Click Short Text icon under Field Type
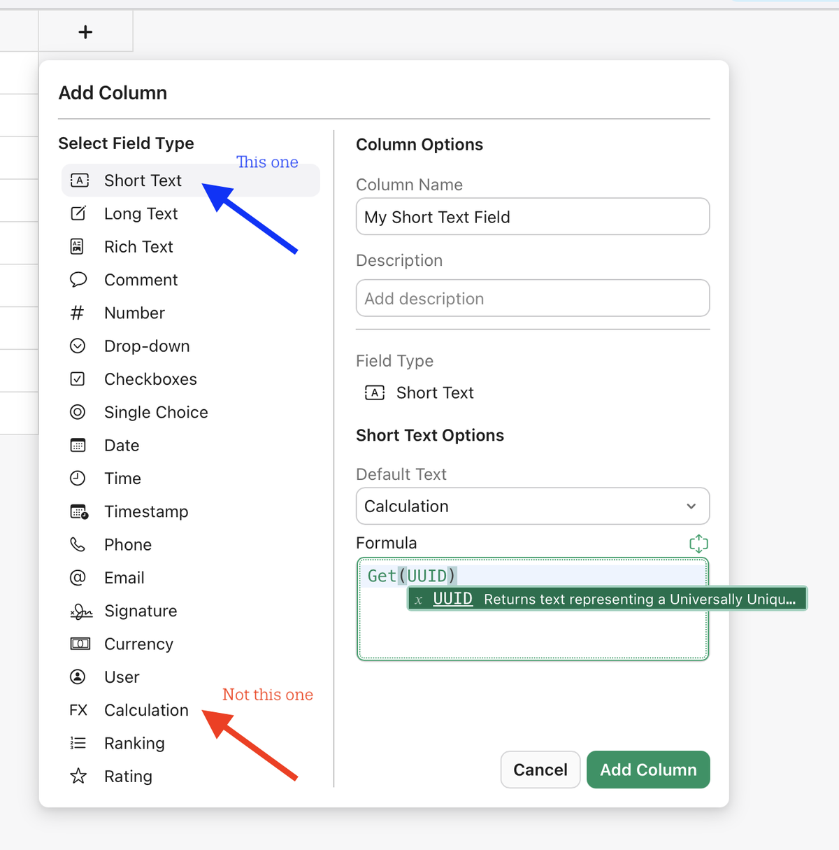Screen dimensions: 839x850 pyautogui.click(x=375, y=392)
